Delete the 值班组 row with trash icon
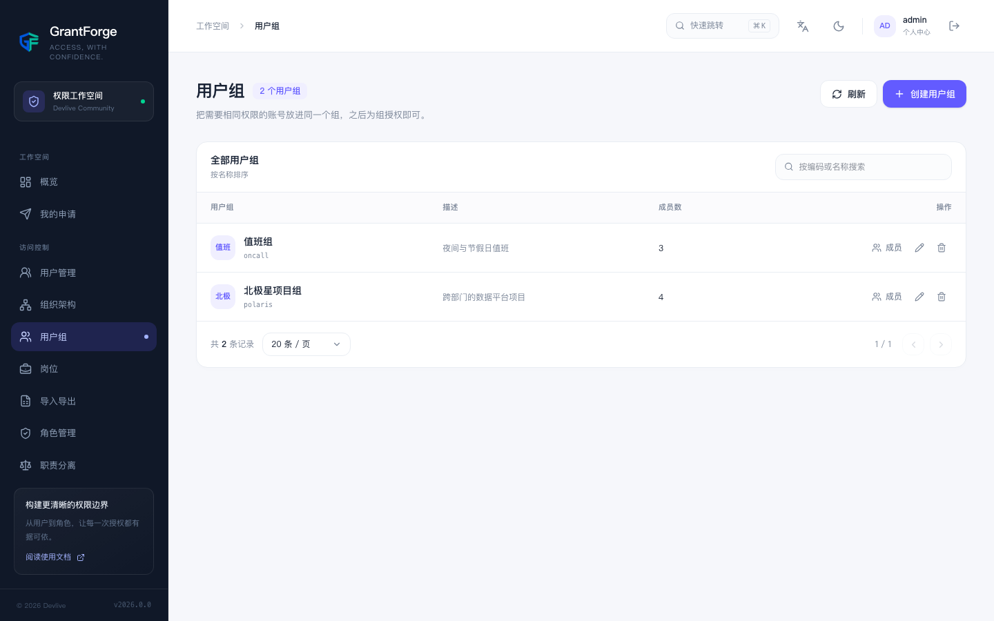Image resolution: width=994 pixels, height=621 pixels. [x=942, y=248]
